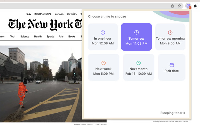The image size is (200, 125).
Task: Open the tab snooze extension icon
Action: point(188,6)
